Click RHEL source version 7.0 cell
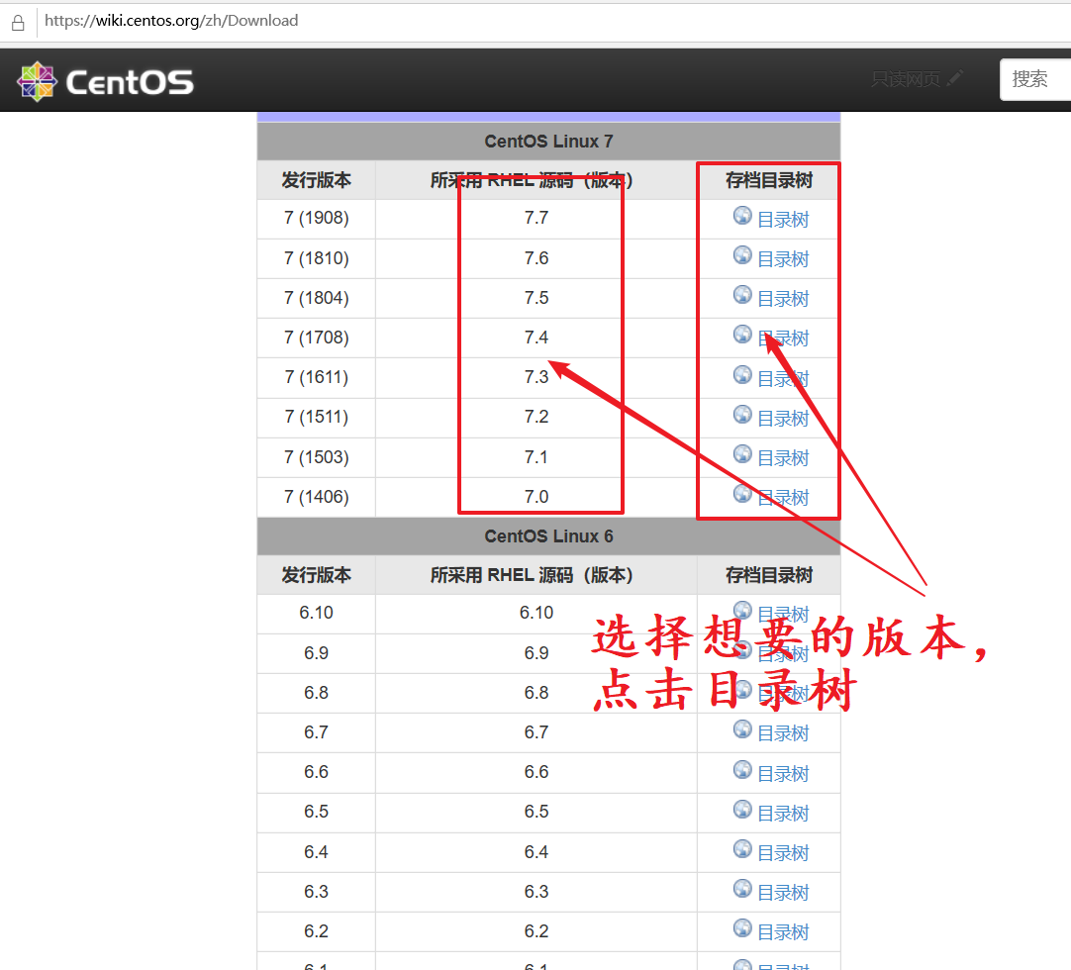The width and height of the screenshot is (1071, 970). click(536, 497)
